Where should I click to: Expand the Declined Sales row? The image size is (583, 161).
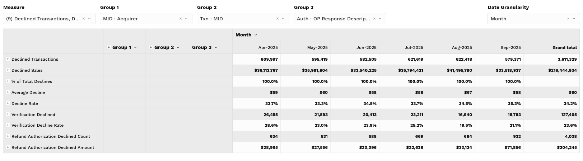[x=8, y=70]
